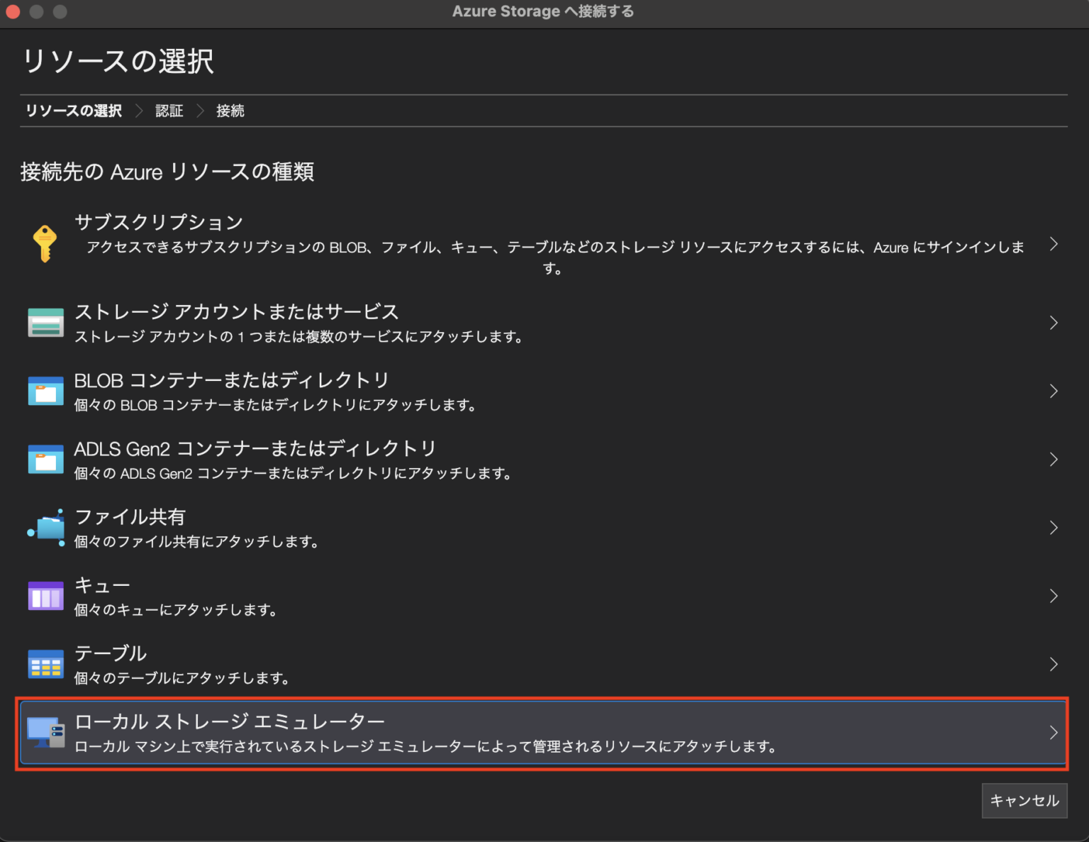This screenshot has width=1089, height=842.
Task: Click the file share folder icon
Action: [x=46, y=528]
